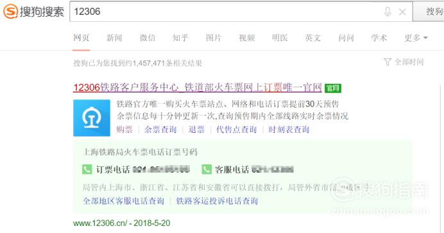Switch to the 微信 tab
This screenshot has width=444, height=233.
tap(147, 38)
